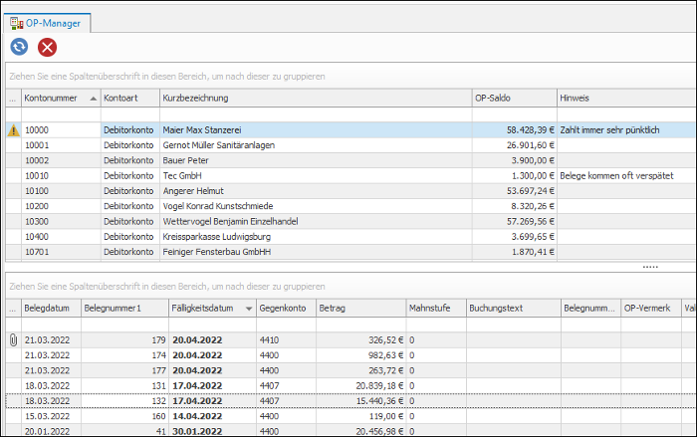697x437 pixels.
Task: Select the Tec GmbH row
Action: pyautogui.click(x=350, y=176)
